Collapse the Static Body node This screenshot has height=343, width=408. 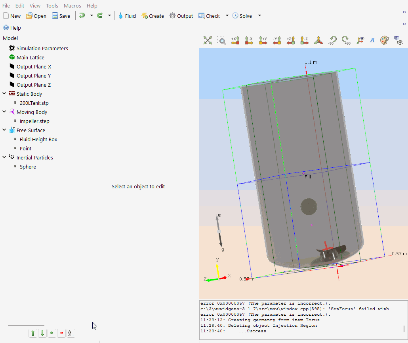click(x=4, y=93)
